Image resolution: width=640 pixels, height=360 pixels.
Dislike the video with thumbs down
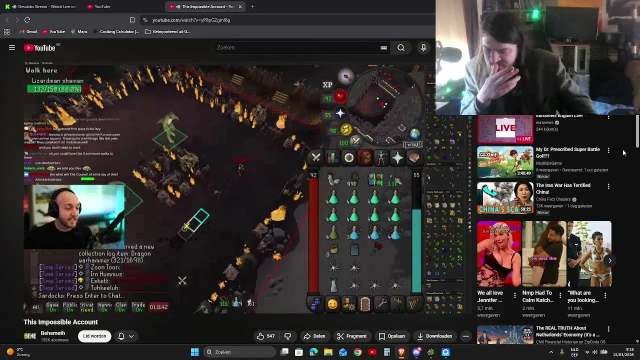(x=287, y=336)
